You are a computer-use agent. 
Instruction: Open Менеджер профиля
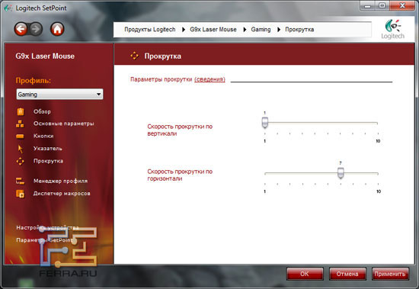point(60,181)
